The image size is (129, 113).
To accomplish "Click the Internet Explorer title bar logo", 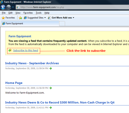I will (2, 2).
